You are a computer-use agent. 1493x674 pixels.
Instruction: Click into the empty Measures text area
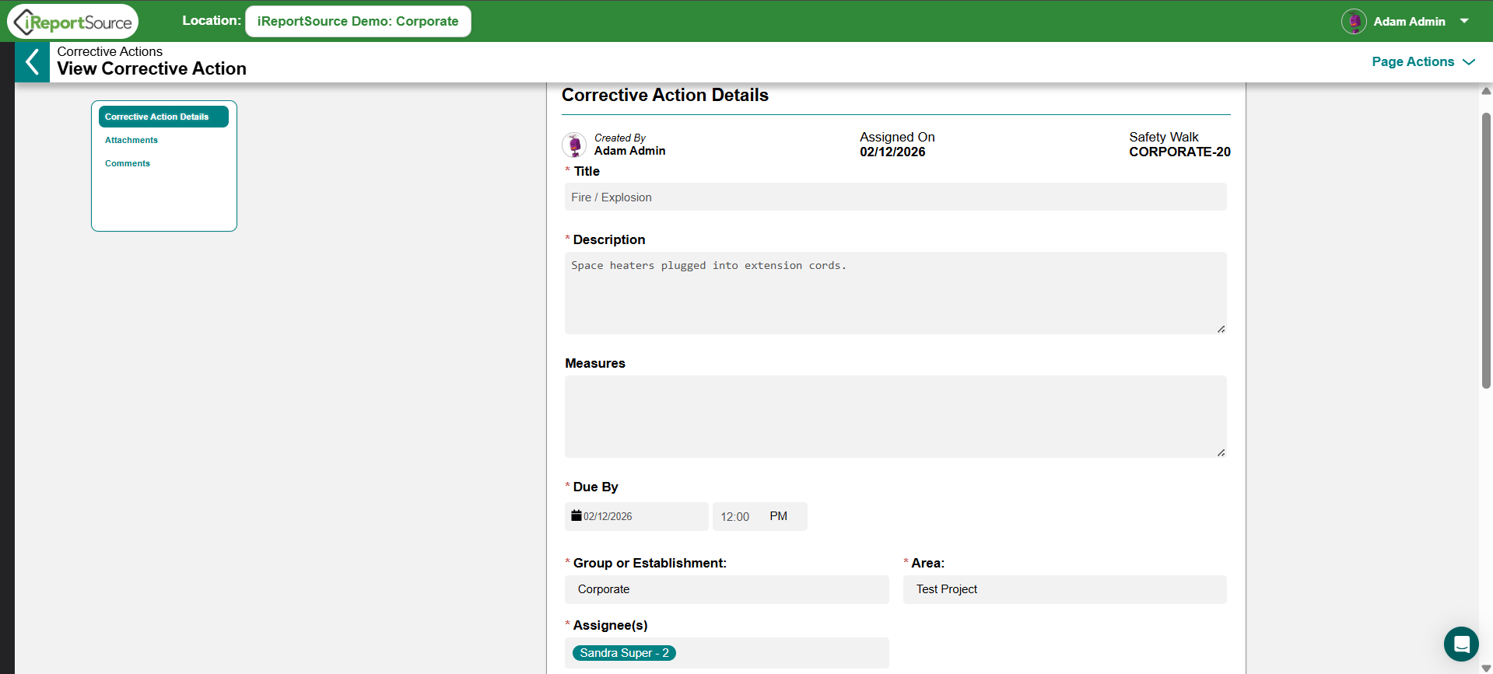895,417
